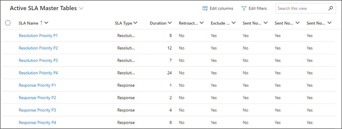Click the sort arrow beside SLA Name
Image resolution: width=342 pixels, height=129 pixels.
tap(41, 23)
